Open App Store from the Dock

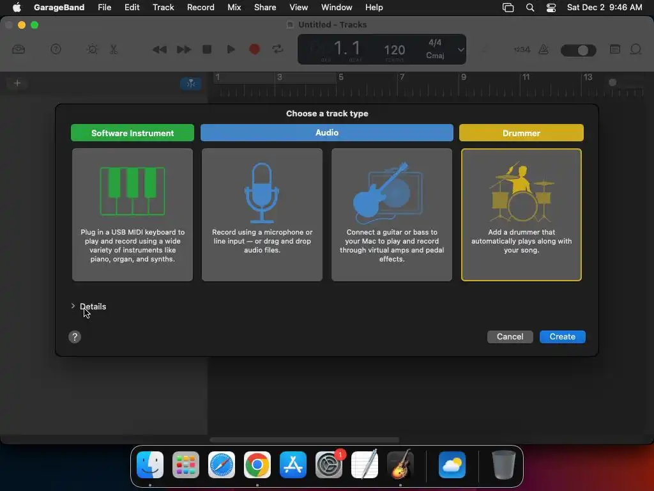tap(293, 465)
